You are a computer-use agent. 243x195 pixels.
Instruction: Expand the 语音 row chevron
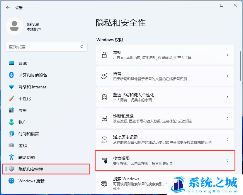[x=227, y=76]
